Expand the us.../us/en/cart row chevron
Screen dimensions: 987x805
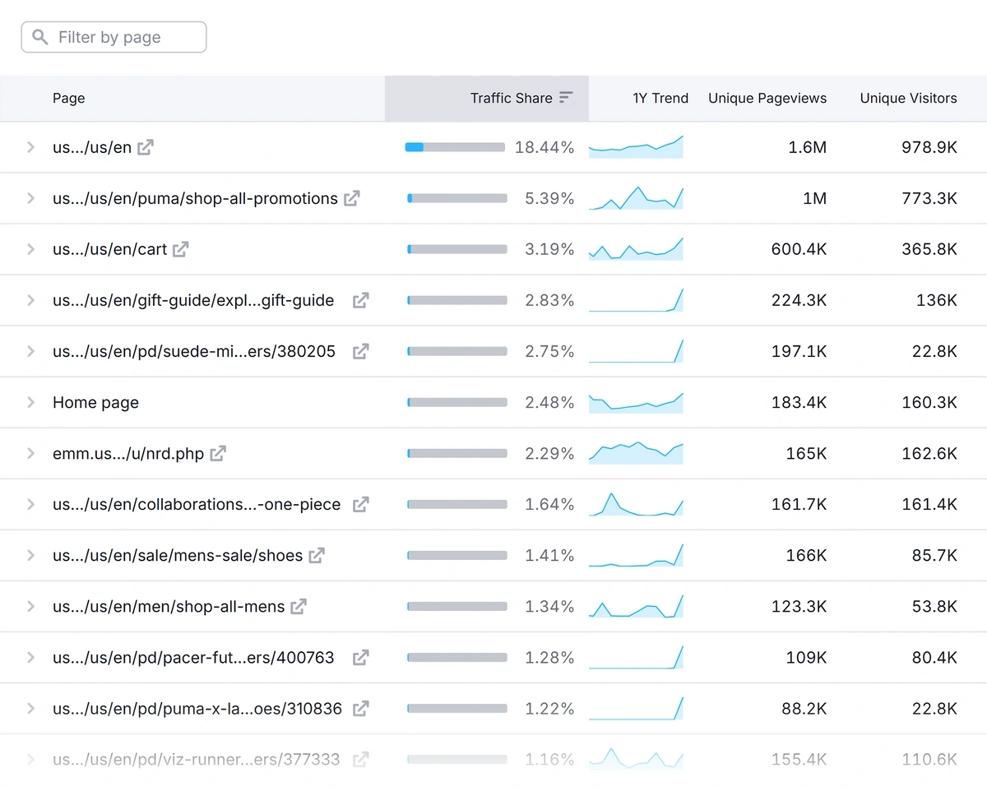(x=31, y=249)
